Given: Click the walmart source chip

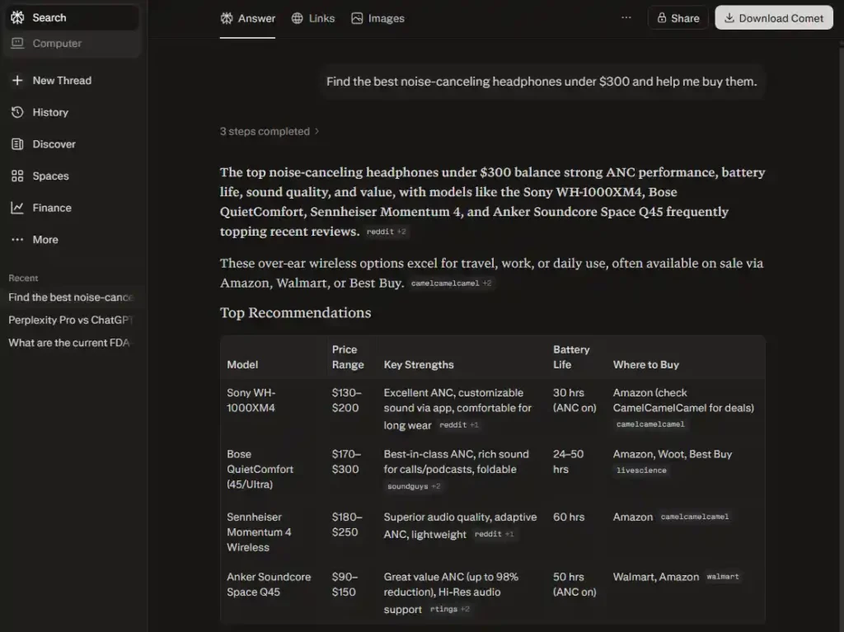Looking at the screenshot, I should (x=722, y=577).
